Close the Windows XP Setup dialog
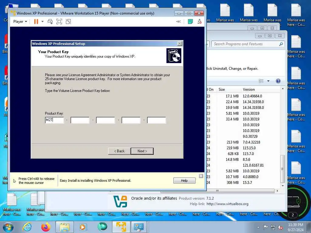Screen dimensions: 311x233 180,44
